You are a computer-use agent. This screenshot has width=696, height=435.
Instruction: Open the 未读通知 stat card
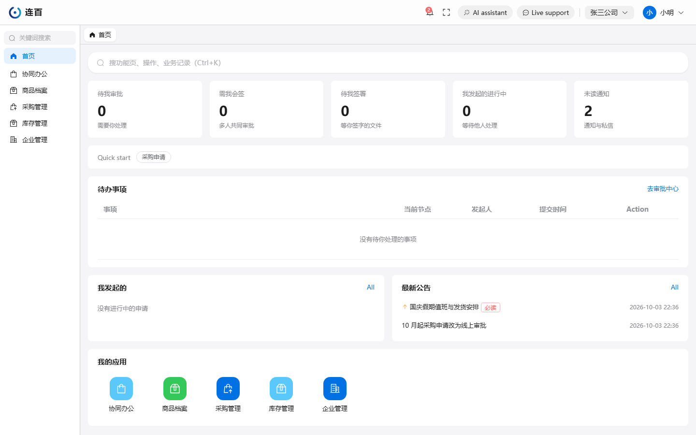631,109
